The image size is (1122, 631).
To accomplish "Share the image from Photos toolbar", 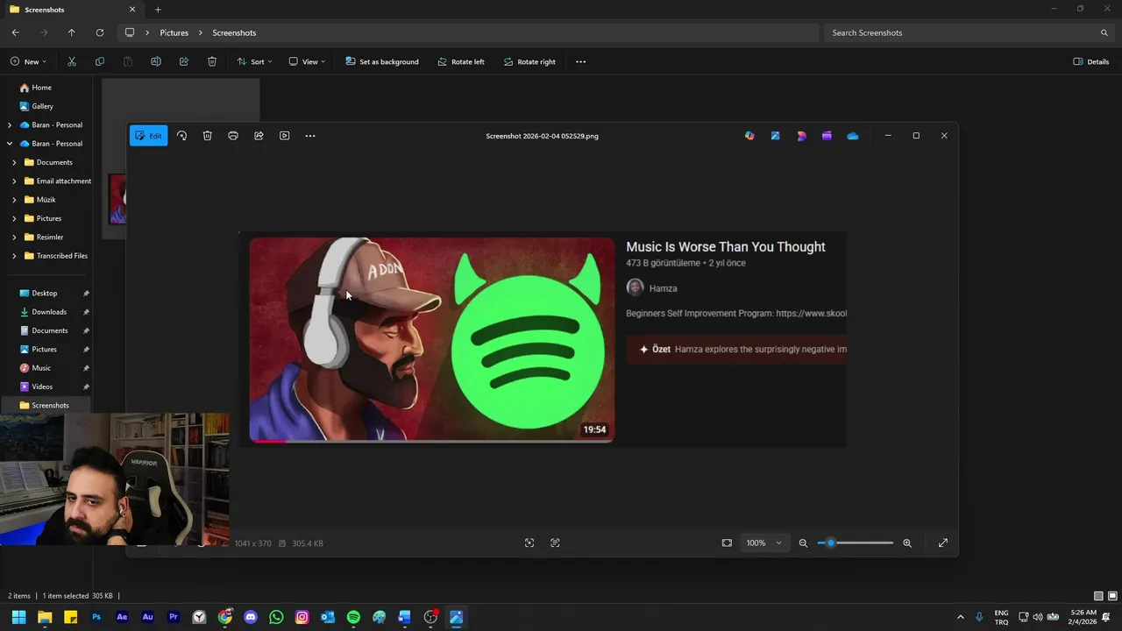I will pyautogui.click(x=259, y=136).
